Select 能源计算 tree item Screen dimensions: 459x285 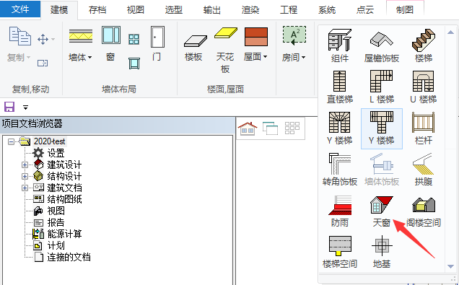coord(64,234)
